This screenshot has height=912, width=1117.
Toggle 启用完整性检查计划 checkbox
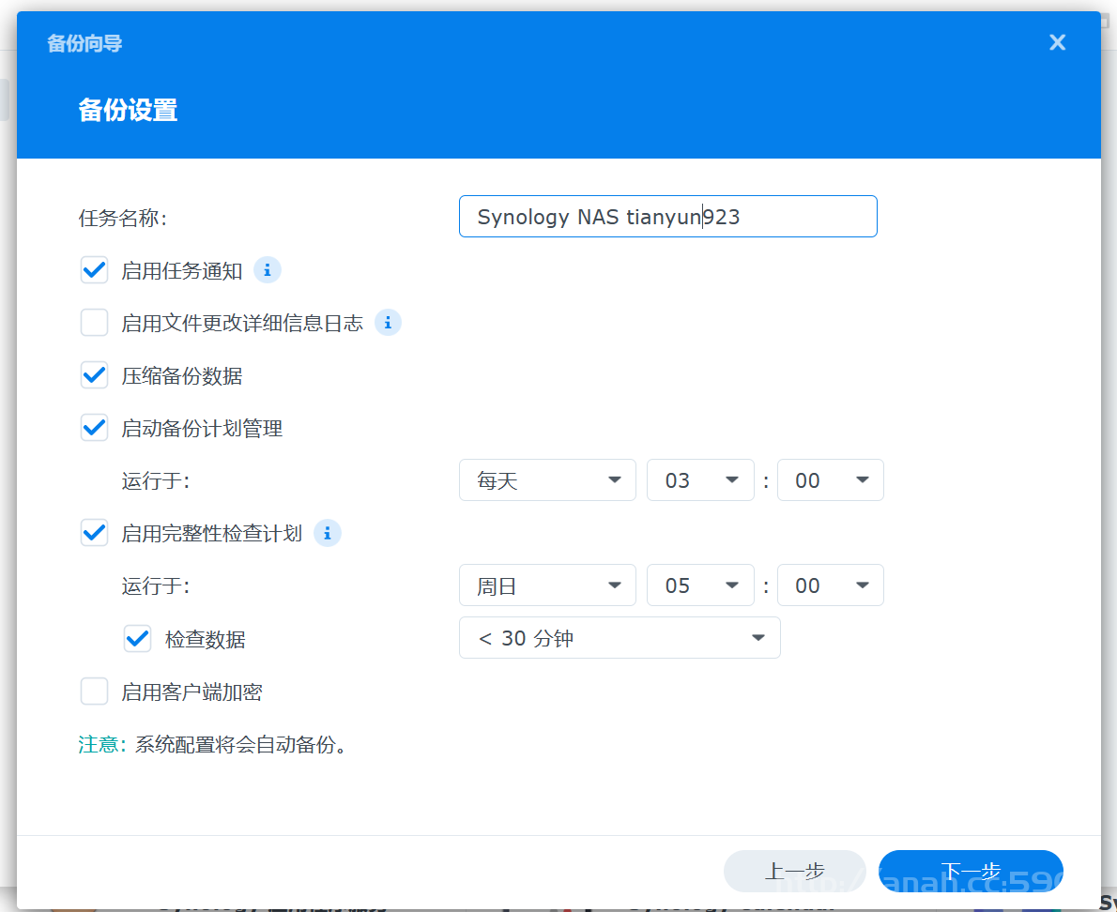(94, 533)
